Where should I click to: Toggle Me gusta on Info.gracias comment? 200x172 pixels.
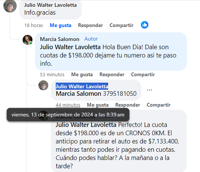tap(61, 25)
